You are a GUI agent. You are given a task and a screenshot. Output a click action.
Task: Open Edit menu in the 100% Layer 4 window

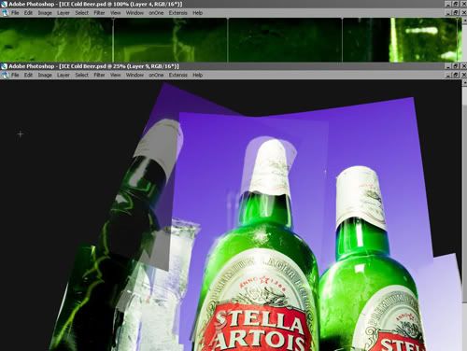click(x=28, y=13)
